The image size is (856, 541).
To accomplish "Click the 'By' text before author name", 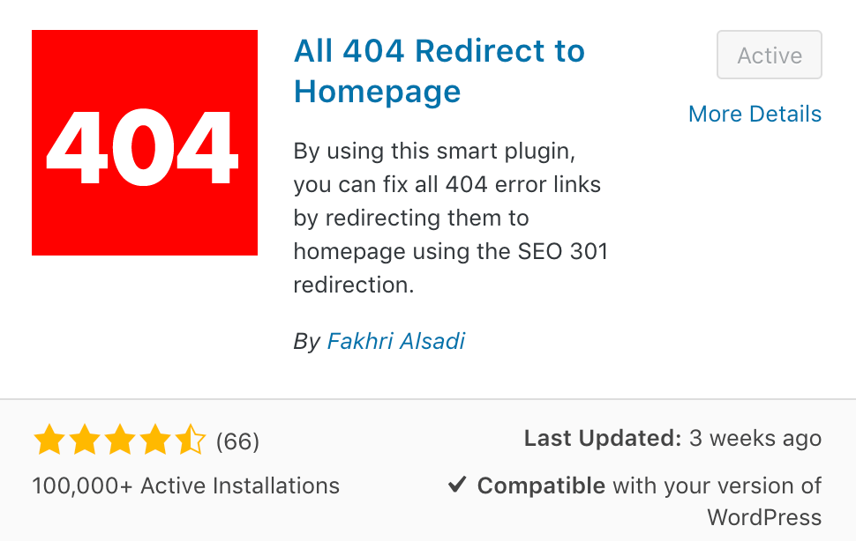I will [307, 342].
